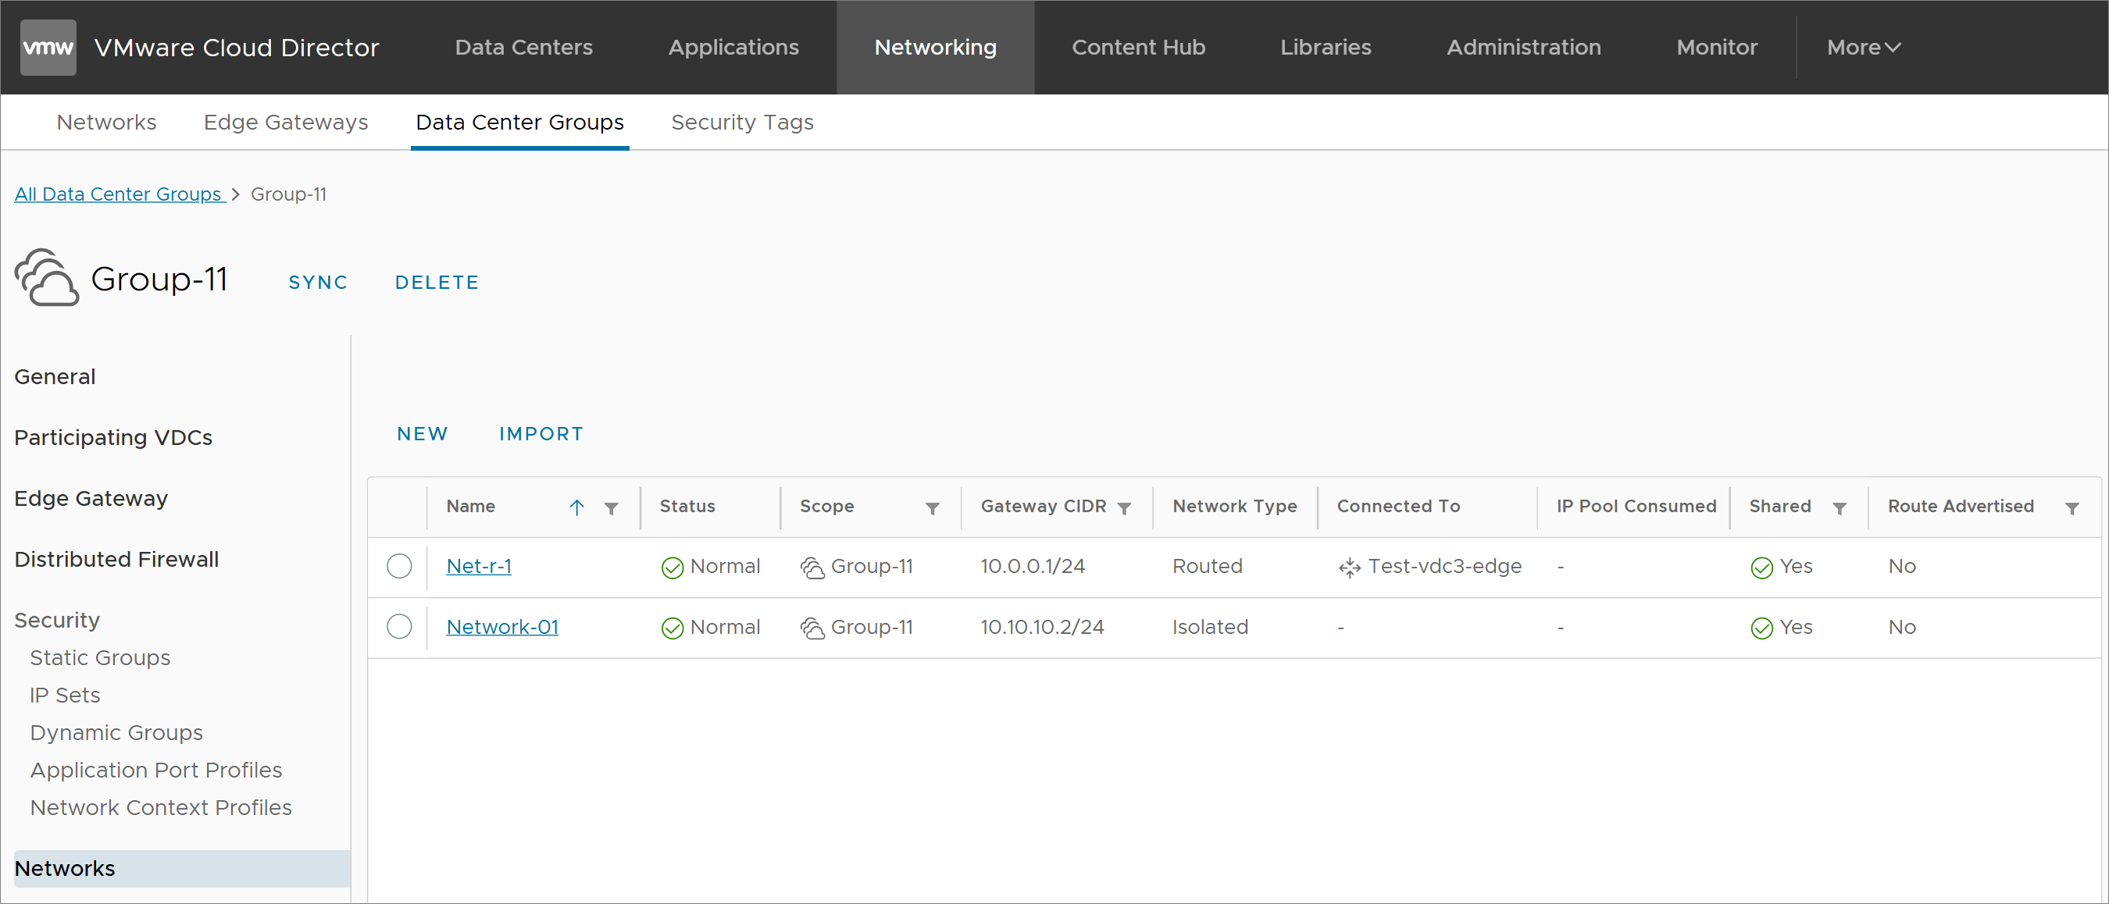Switch to the Edge Gateways tab

(286, 122)
